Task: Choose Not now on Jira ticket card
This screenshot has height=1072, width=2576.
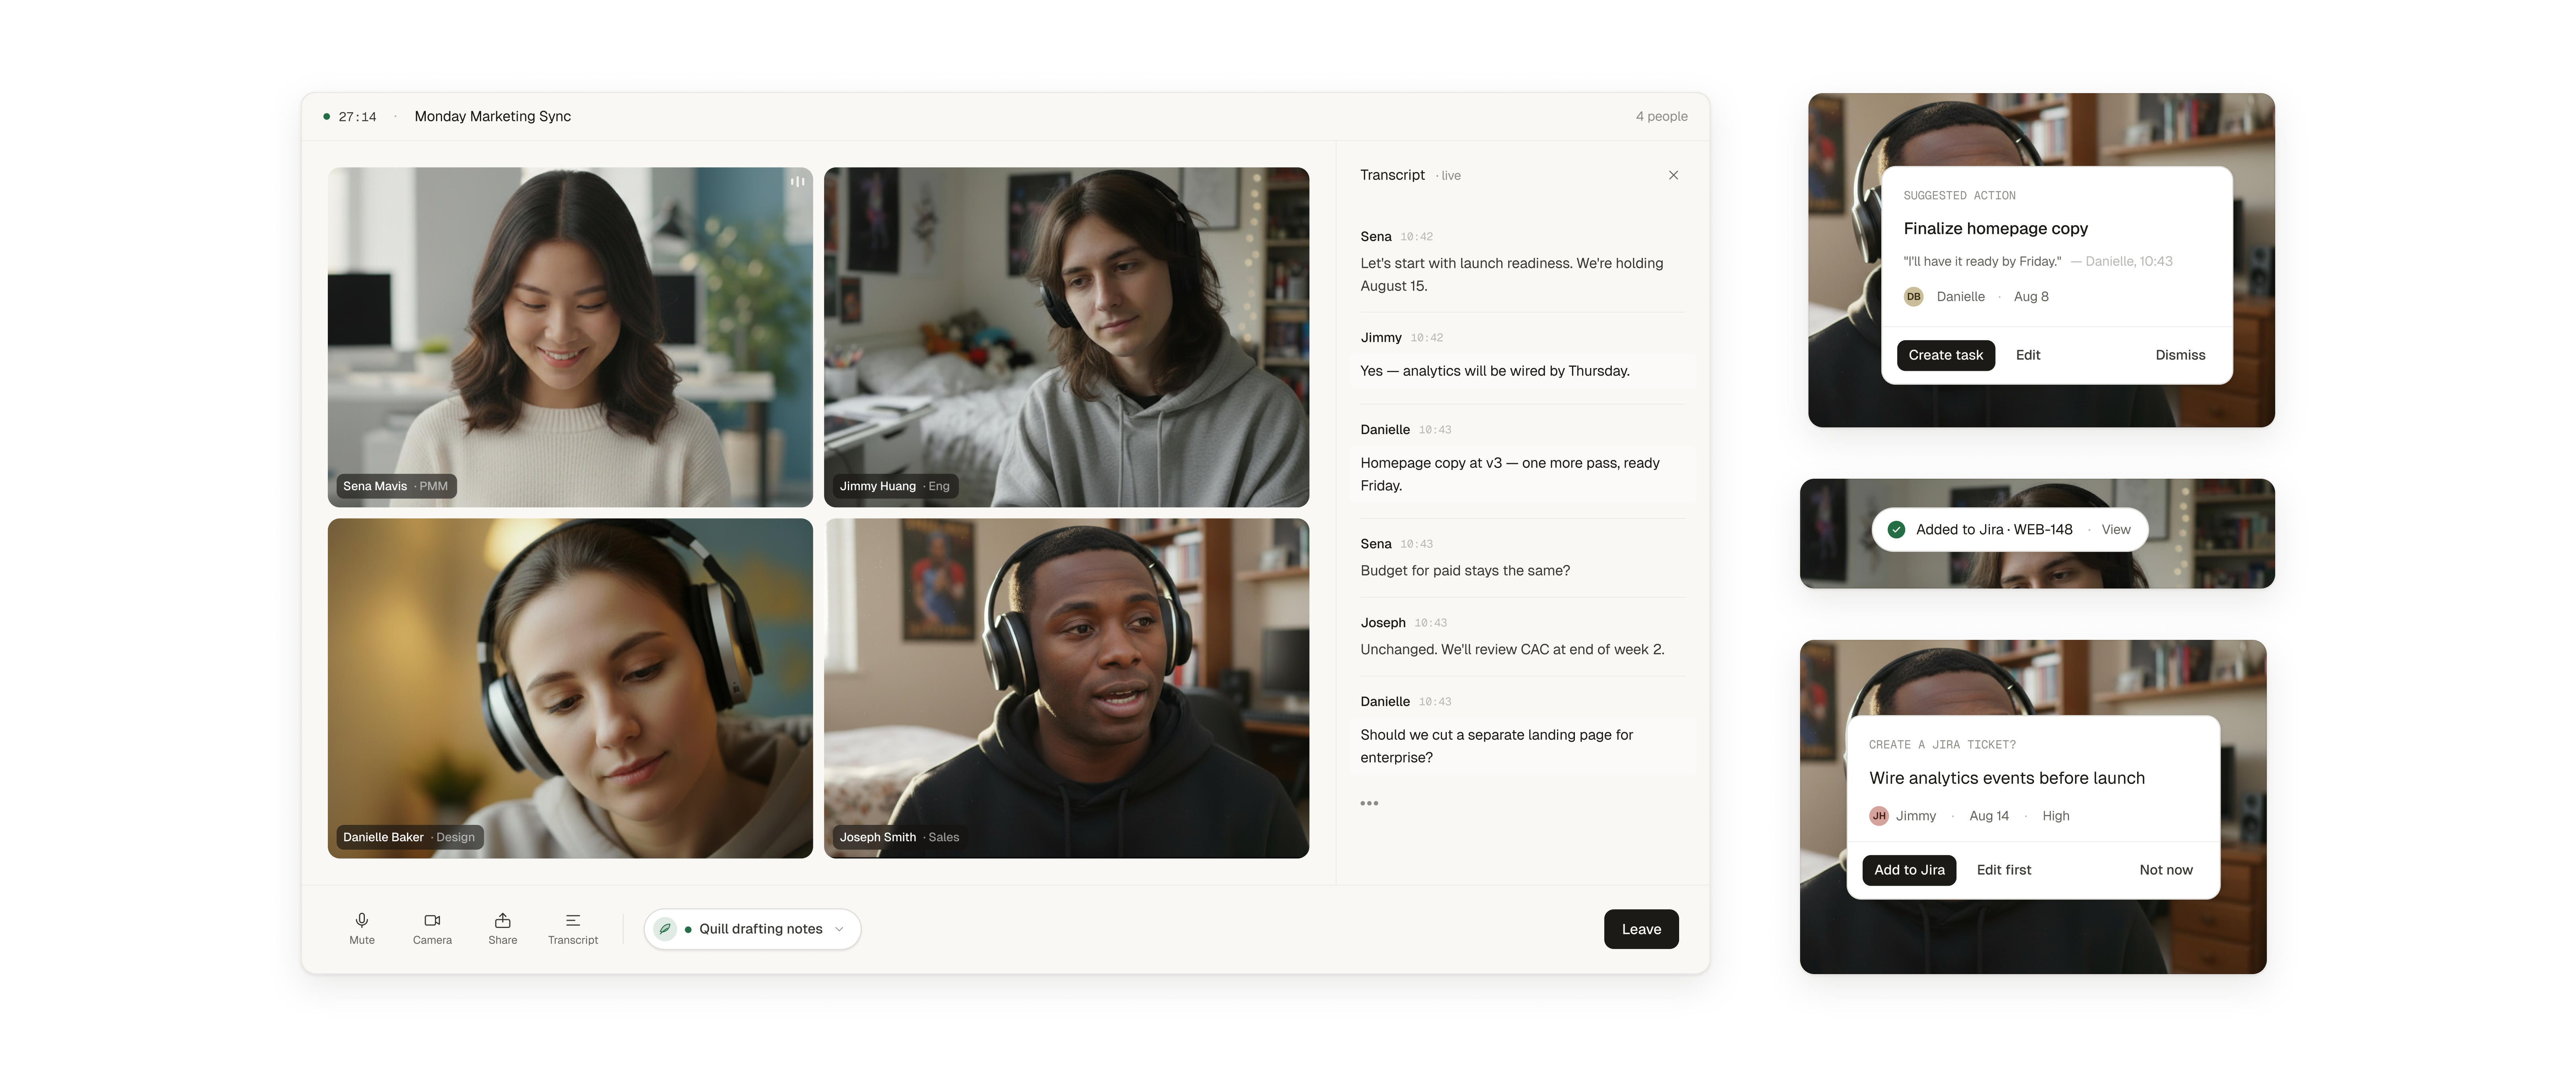Action: click(x=2166, y=870)
